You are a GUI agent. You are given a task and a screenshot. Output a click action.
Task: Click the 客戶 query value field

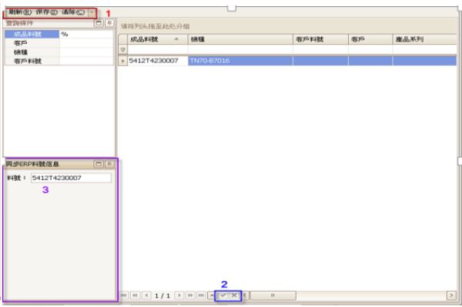[x=86, y=43]
